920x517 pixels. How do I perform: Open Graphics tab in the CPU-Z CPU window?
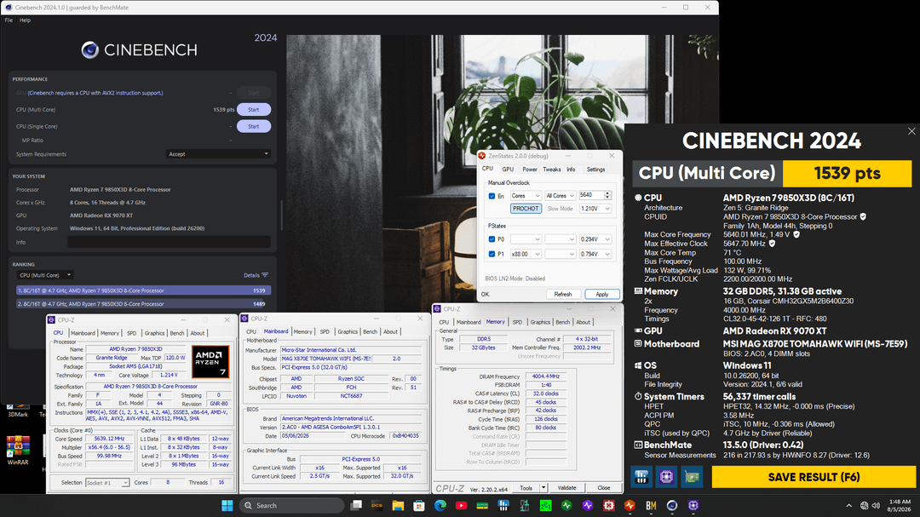coord(154,333)
